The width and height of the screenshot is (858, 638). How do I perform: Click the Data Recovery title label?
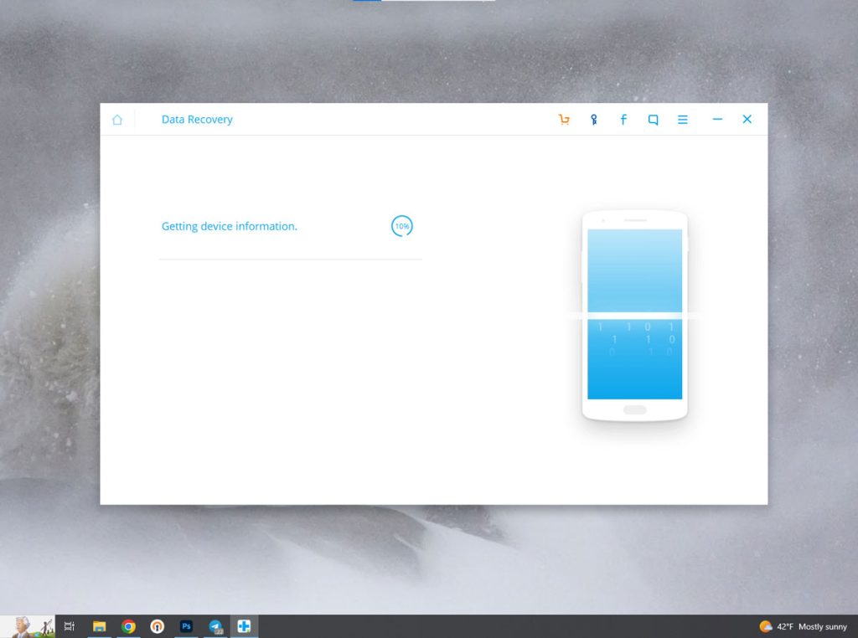coord(197,120)
